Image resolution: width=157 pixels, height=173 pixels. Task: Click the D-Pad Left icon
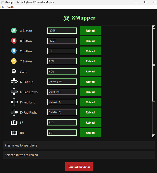(x=14, y=102)
